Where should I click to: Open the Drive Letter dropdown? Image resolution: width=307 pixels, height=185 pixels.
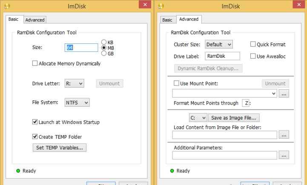coord(75,84)
